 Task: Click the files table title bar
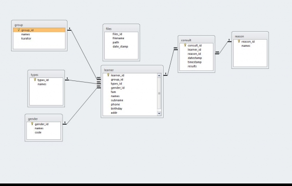[121, 29]
